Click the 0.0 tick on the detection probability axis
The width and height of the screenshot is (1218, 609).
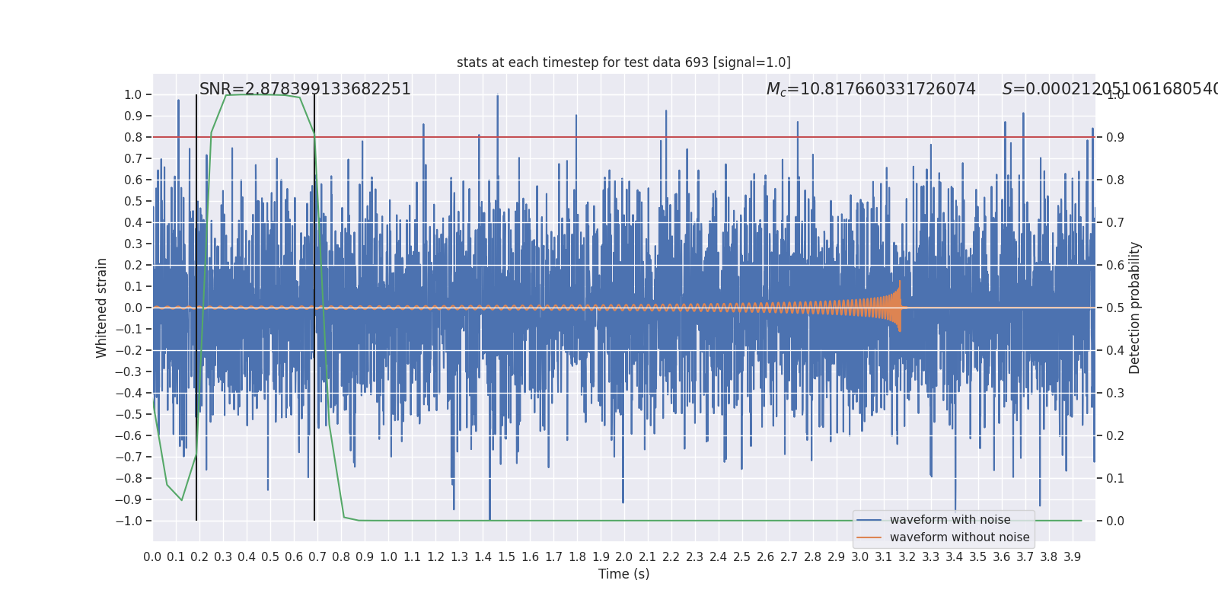(1115, 521)
